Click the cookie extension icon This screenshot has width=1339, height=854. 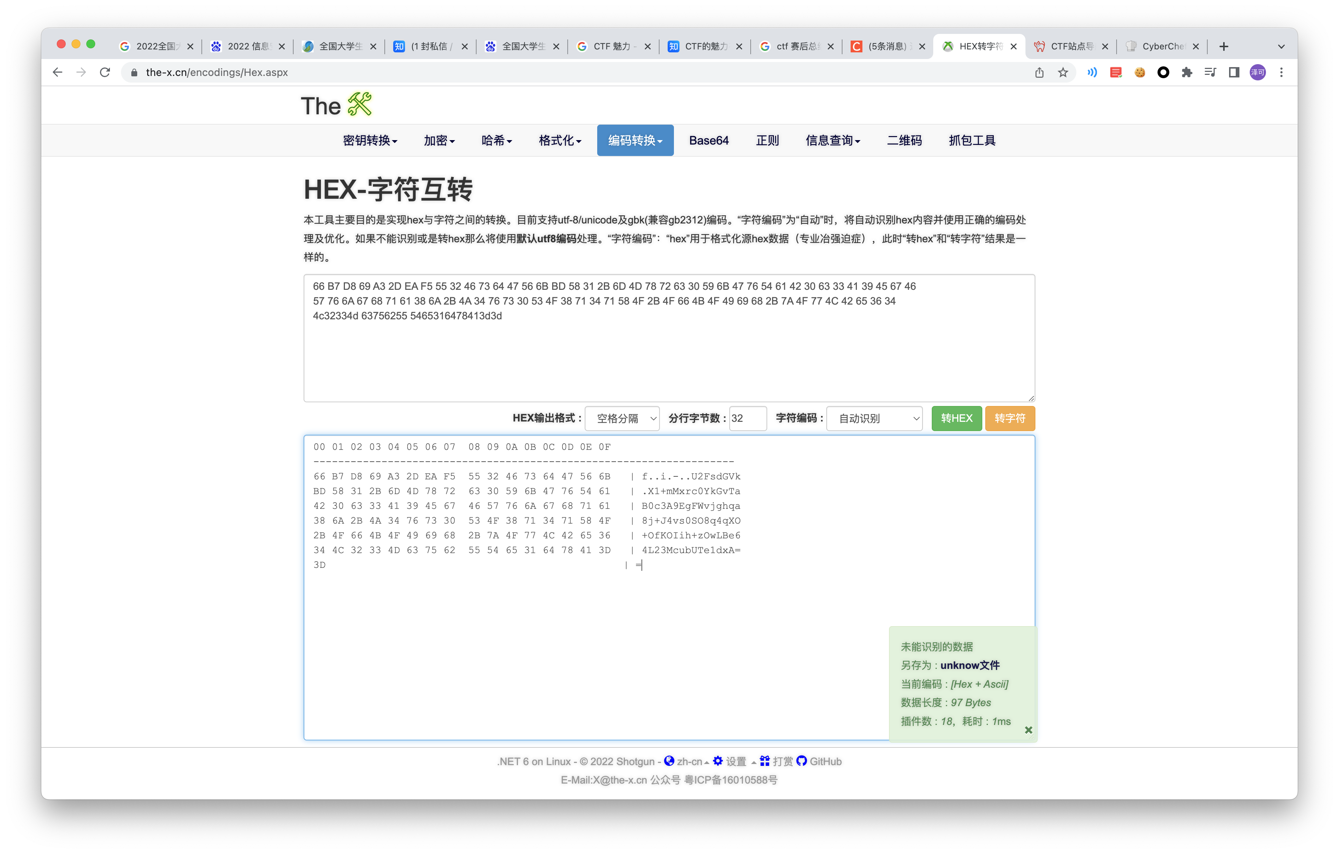click(x=1139, y=72)
